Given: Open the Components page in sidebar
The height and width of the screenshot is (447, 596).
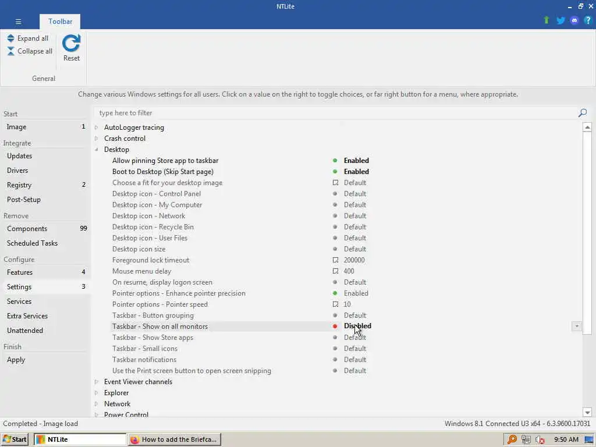Looking at the screenshot, I should pos(45,228).
